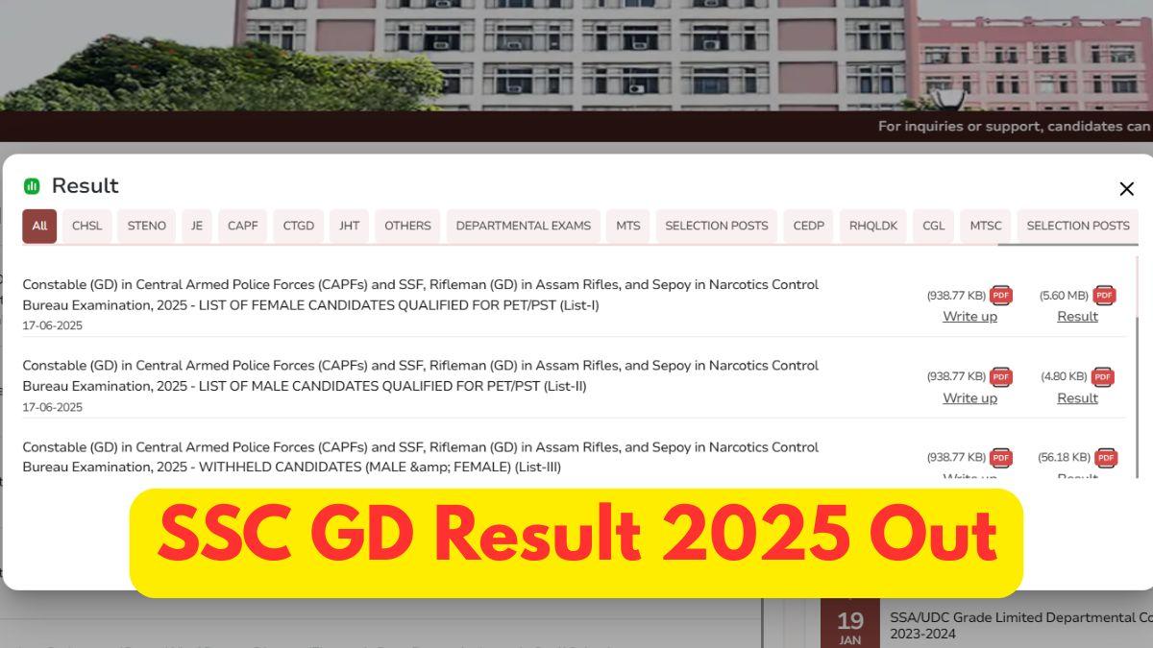Click the 17-06-2025 date under MALE list
Viewport: 1153px width, 648px height.
point(53,407)
